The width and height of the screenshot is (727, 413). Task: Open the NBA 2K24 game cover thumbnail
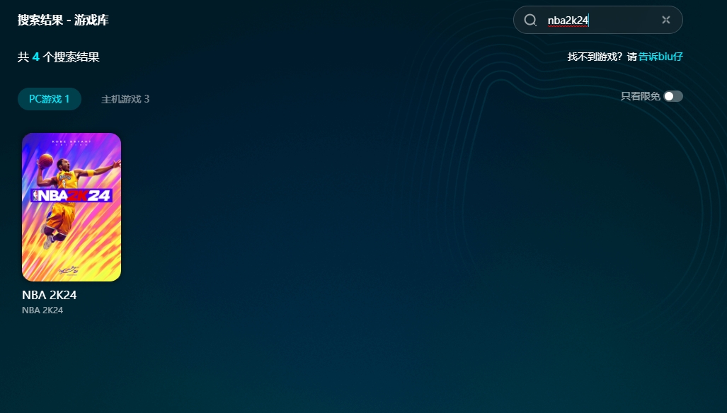coord(71,207)
